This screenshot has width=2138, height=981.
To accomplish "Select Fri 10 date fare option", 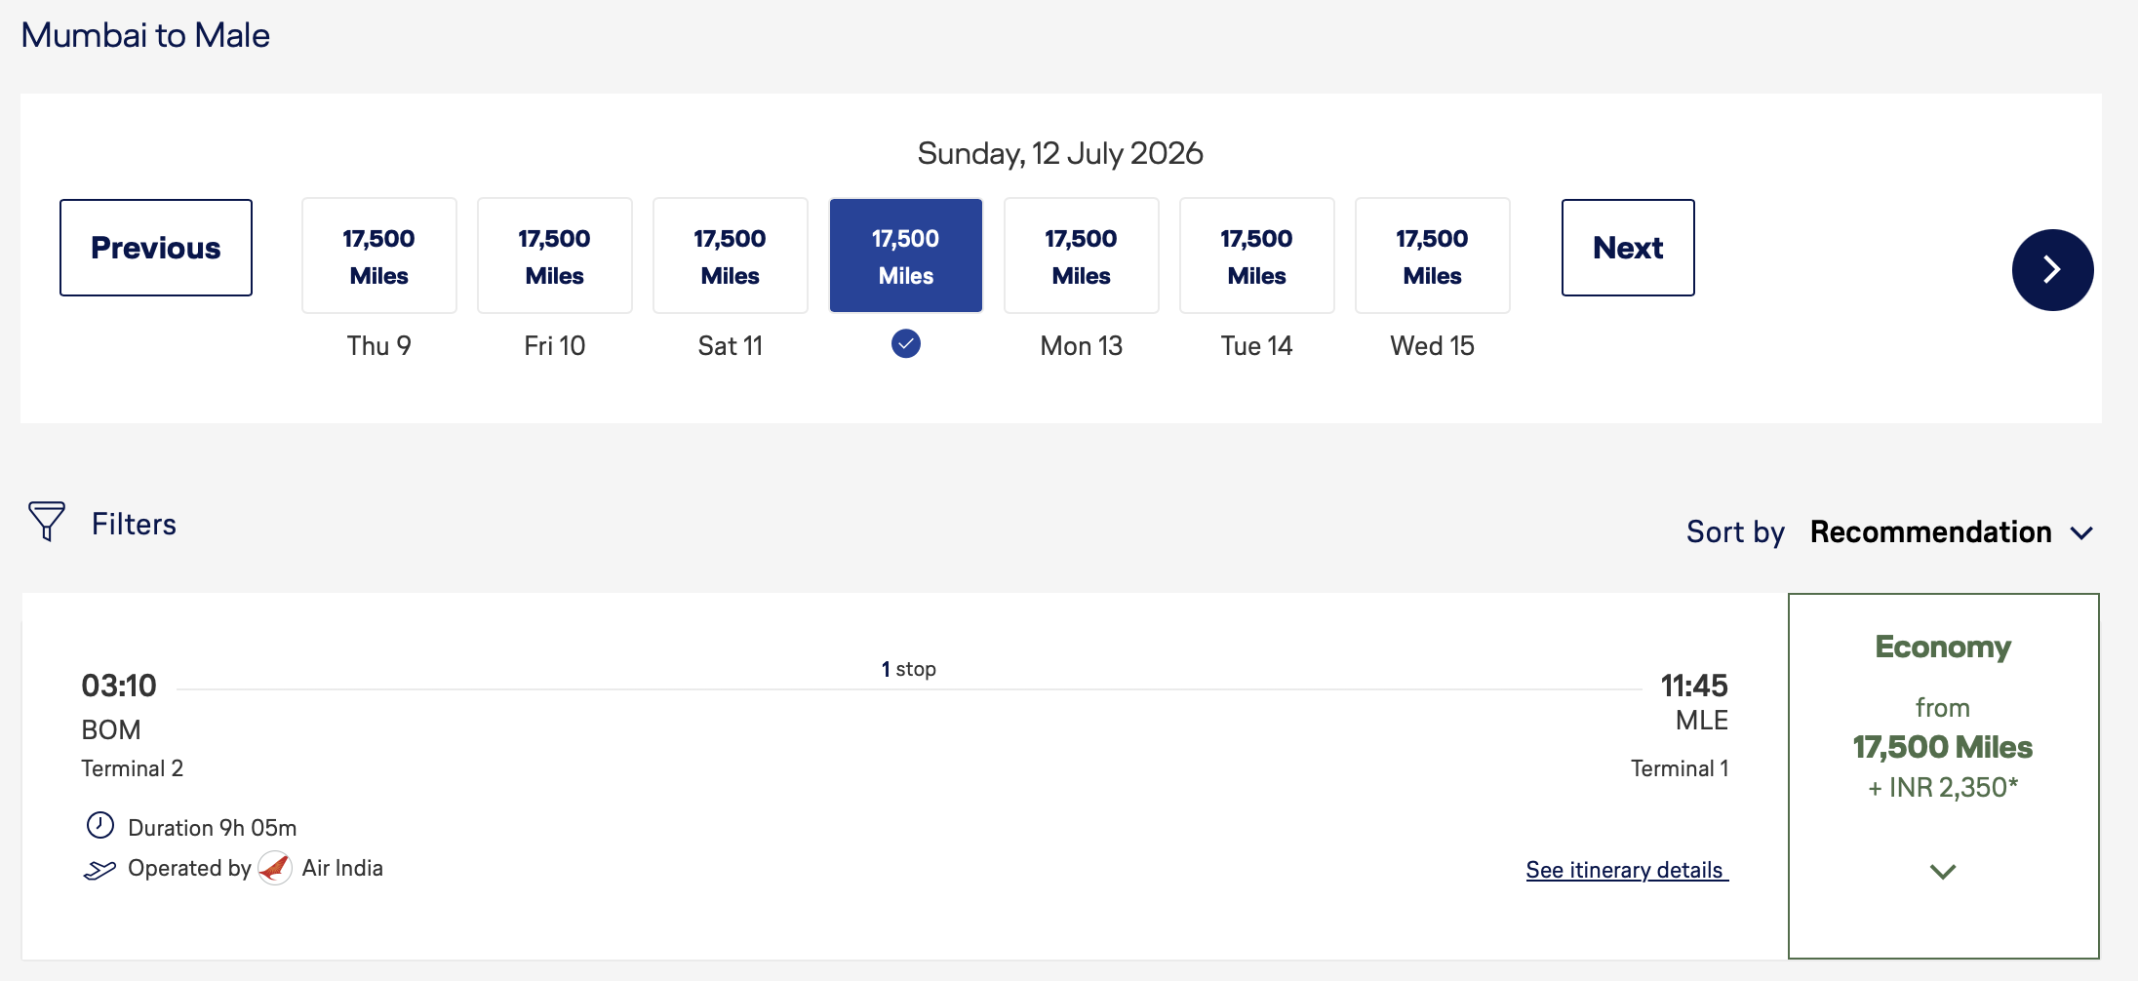I will [x=554, y=256].
